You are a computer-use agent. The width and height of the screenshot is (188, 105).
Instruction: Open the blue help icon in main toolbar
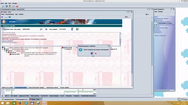point(7,6)
